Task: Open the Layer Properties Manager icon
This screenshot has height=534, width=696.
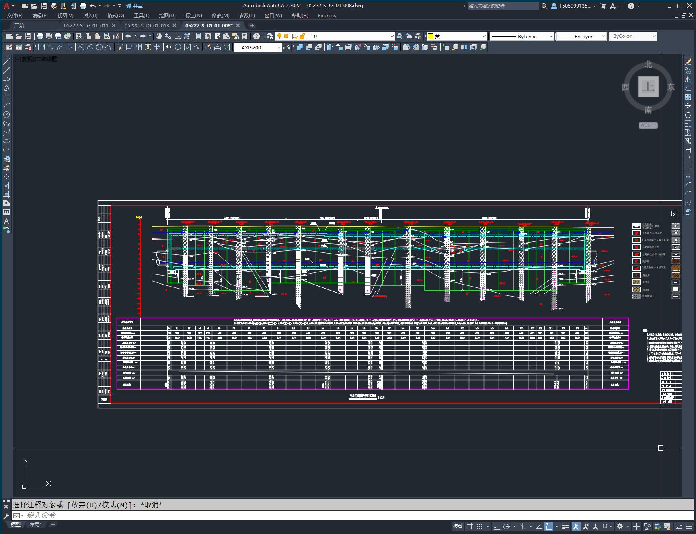Action: [x=270, y=36]
